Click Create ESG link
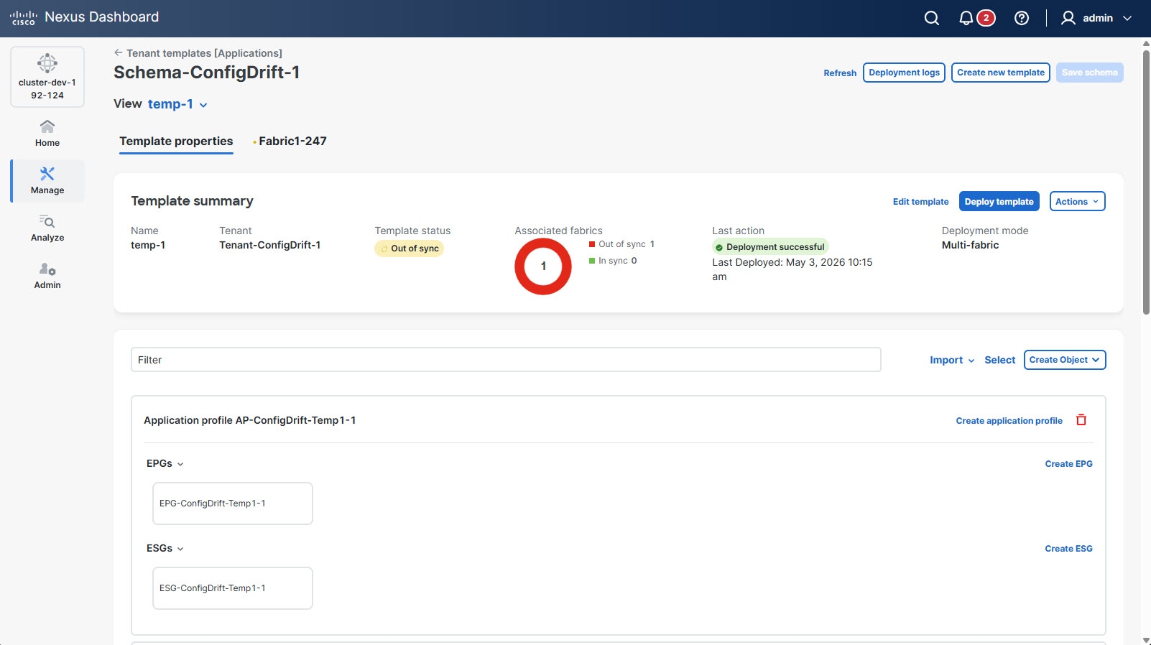Viewport: 1151px width, 645px height. tap(1068, 549)
